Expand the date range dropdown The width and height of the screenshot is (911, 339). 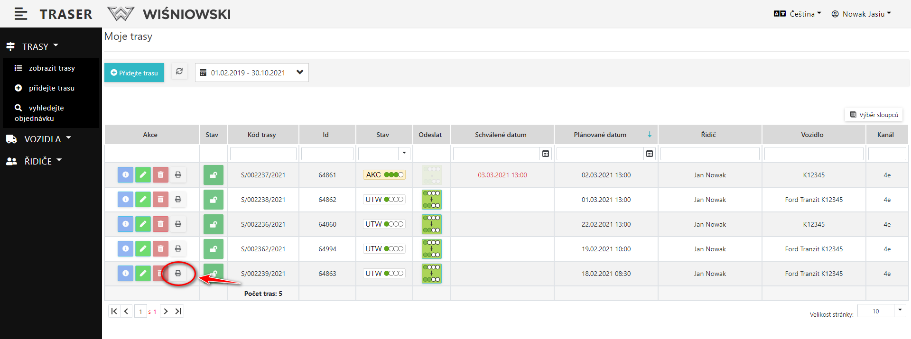299,73
